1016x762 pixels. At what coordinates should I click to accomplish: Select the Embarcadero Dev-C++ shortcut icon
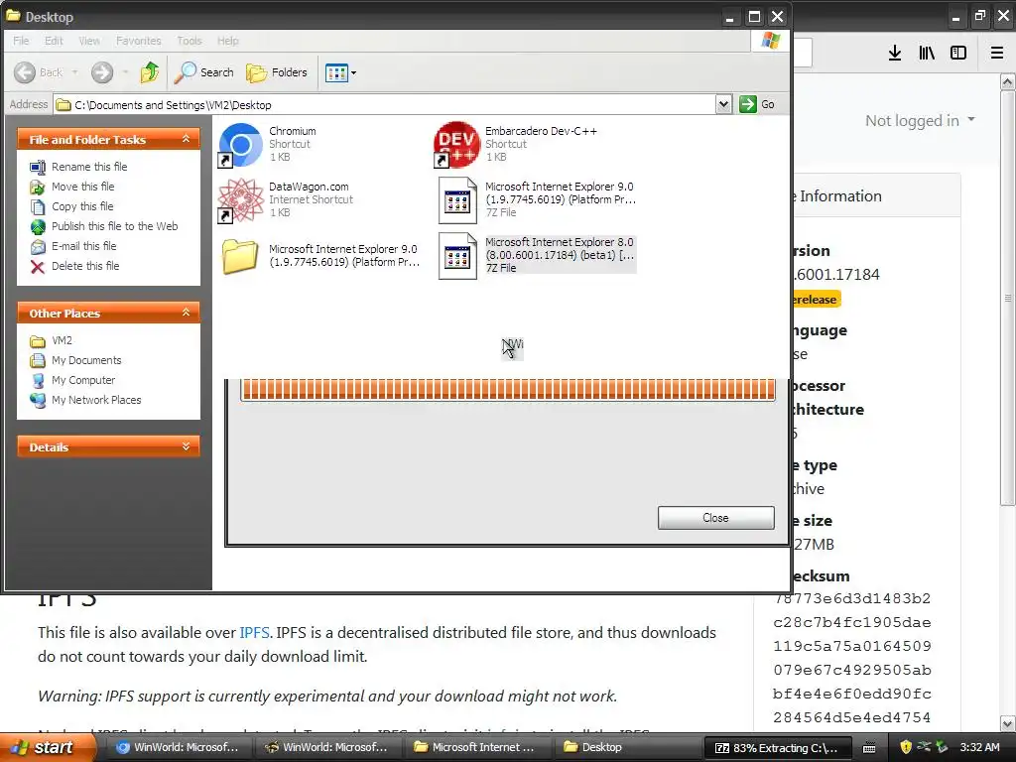click(x=456, y=145)
